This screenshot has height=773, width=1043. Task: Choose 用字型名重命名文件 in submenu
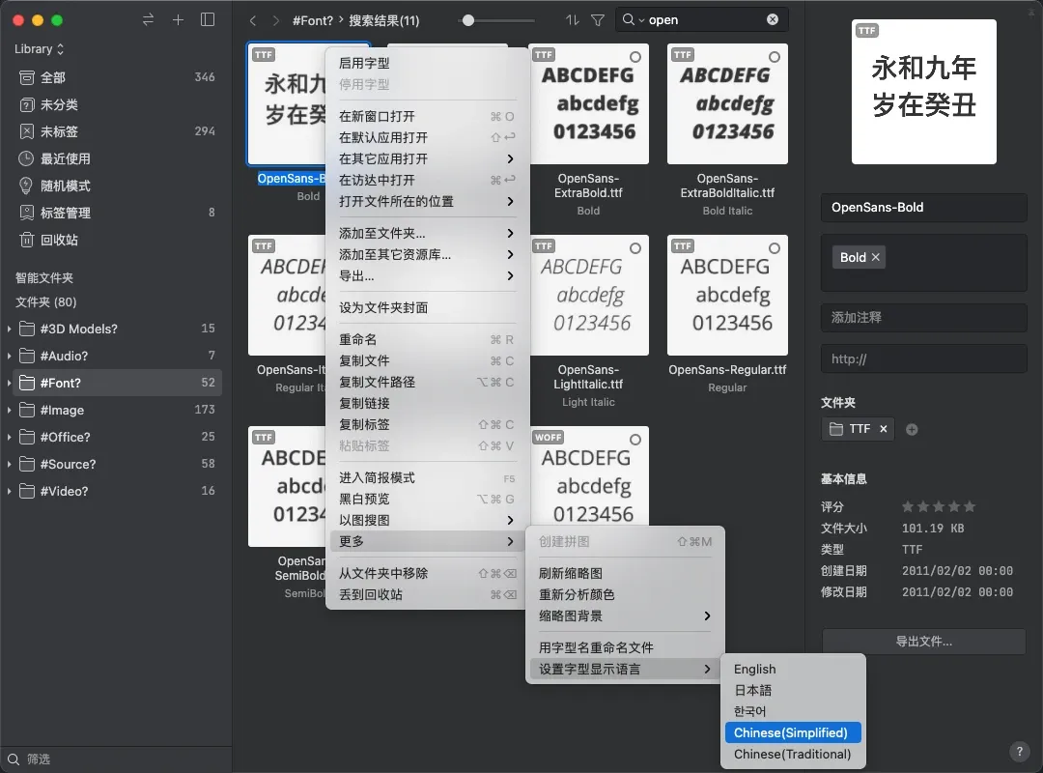(x=625, y=647)
